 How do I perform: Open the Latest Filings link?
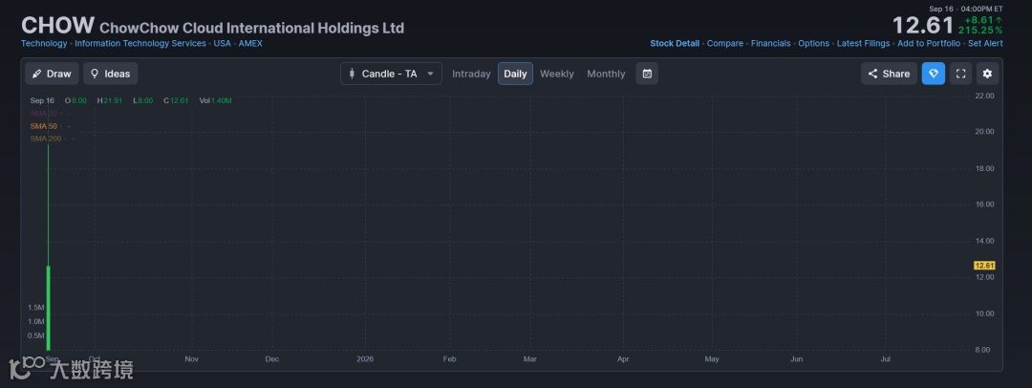coord(863,43)
